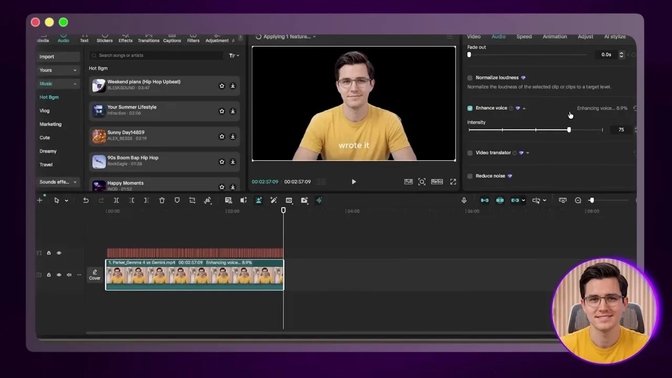This screenshot has height=378, width=672.
Task: Collapse the Music section
Action: 75,84
